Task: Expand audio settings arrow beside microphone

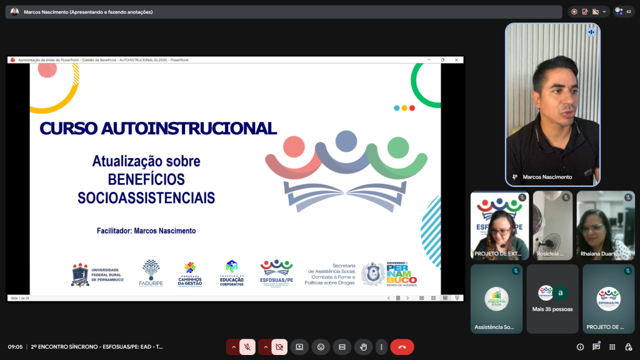Action: click(x=234, y=347)
